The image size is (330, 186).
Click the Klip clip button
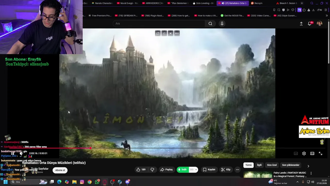(x=226, y=169)
